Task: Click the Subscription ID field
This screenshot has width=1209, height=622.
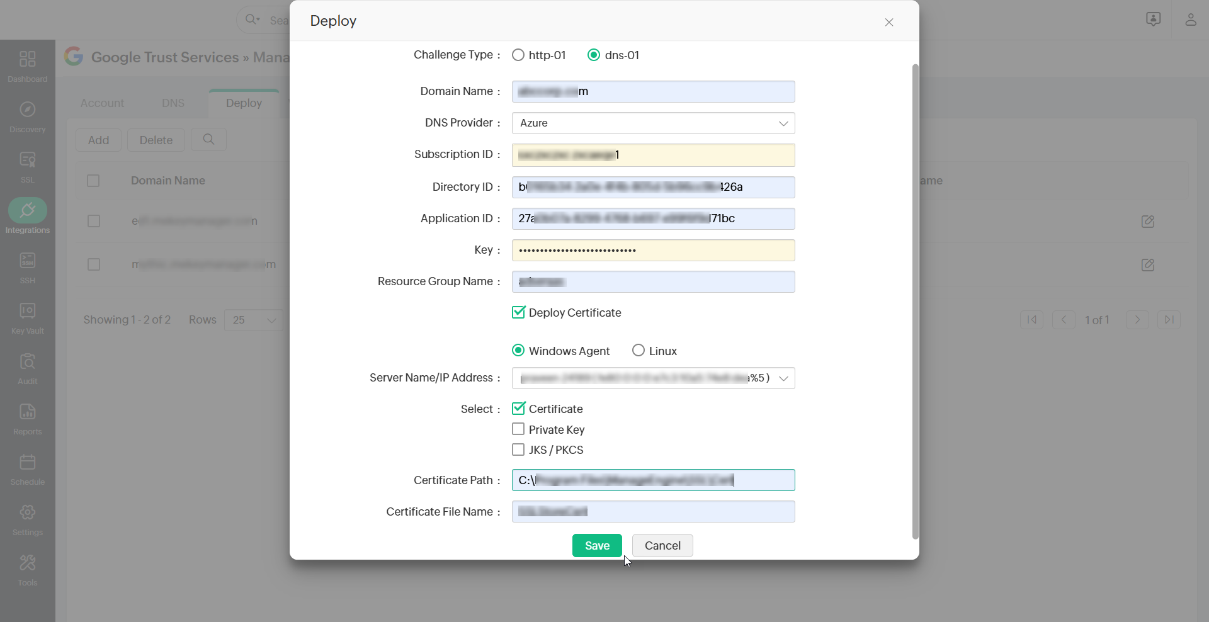Action: 653,155
